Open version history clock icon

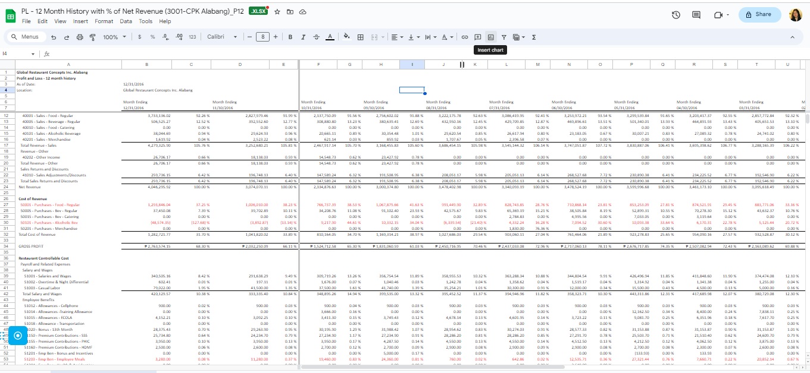[676, 15]
